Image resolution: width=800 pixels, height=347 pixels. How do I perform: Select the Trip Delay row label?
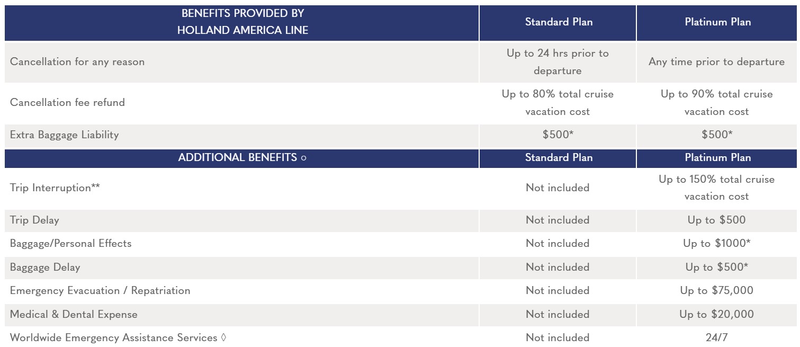(34, 220)
